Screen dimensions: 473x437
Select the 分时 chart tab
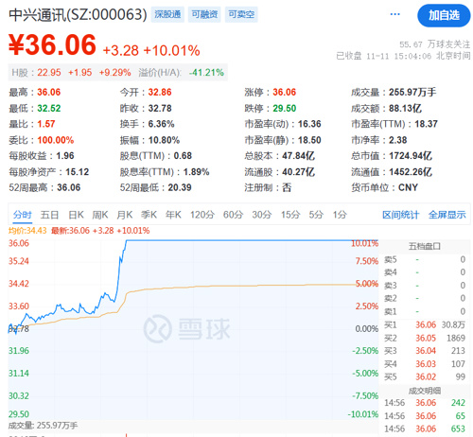pos(22,215)
